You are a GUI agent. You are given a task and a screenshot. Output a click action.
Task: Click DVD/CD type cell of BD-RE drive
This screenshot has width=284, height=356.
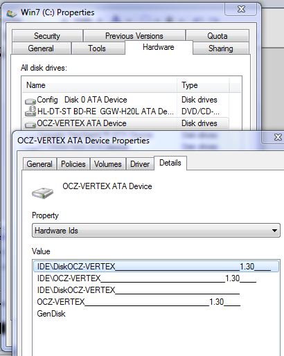[200, 112]
